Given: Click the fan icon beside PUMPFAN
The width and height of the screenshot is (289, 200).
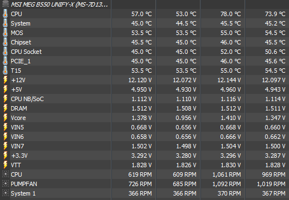Looking at the screenshot, I should [x=6, y=184].
